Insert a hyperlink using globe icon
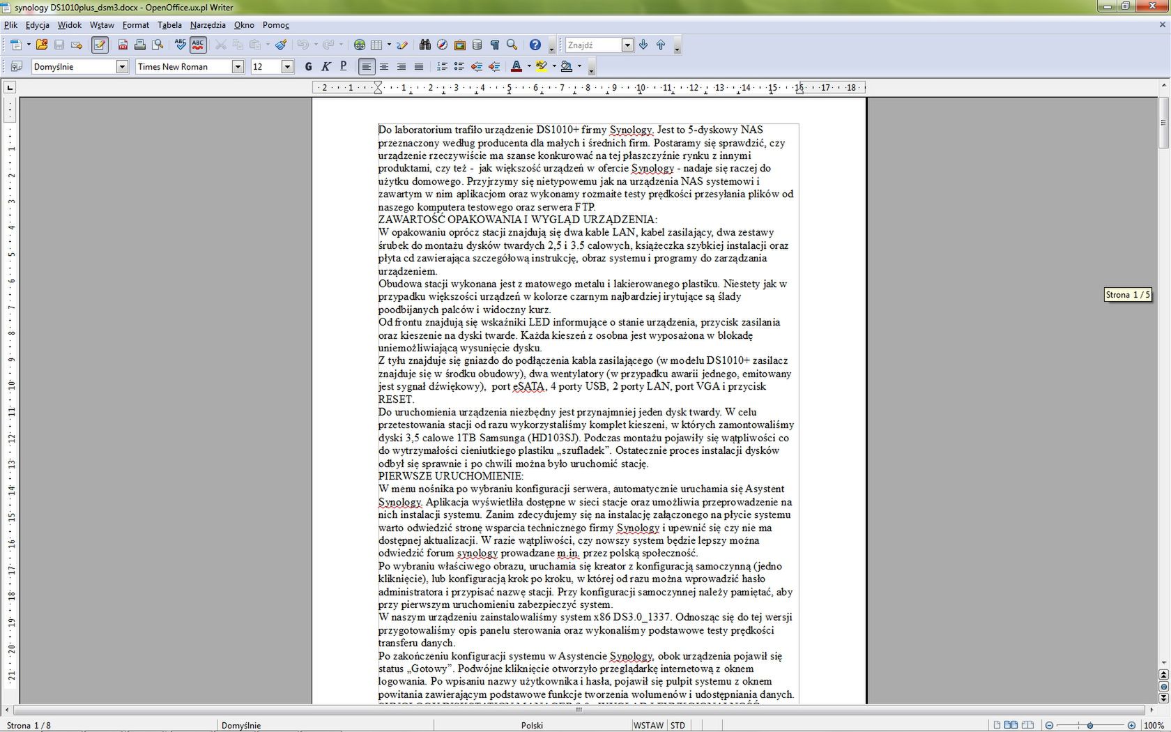This screenshot has height=732, width=1171. coord(360,45)
